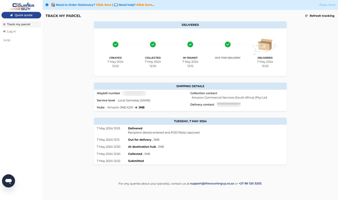338x200 pixels.
Task: Open the Log in menu item
Action: [11, 31]
